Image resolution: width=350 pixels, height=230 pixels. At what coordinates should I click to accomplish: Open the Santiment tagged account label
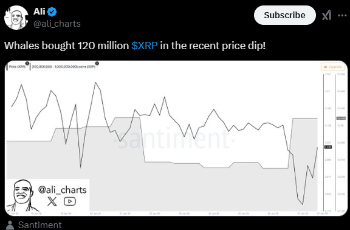point(40,225)
